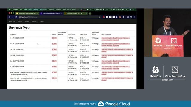The height and width of the screenshot is (107, 191).
Task: Click the Last Health Check column header
Action: [x=95, y=33]
